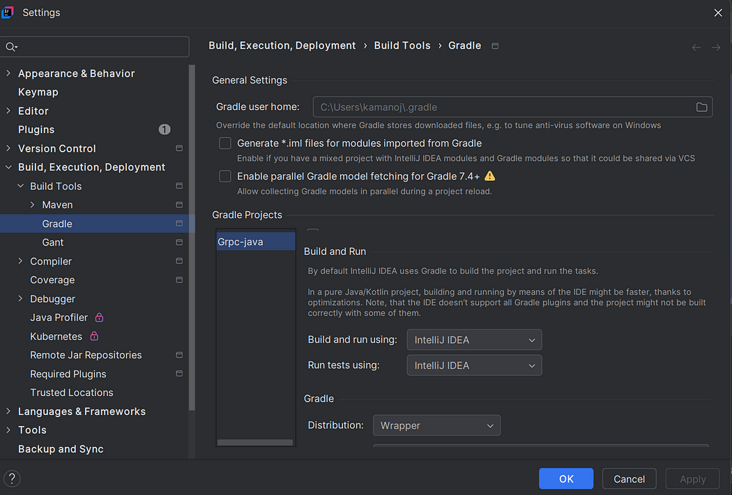Open Remote Jar Repositories page
Viewport: 732px width, 495px height.
click(x=86, y=355)
